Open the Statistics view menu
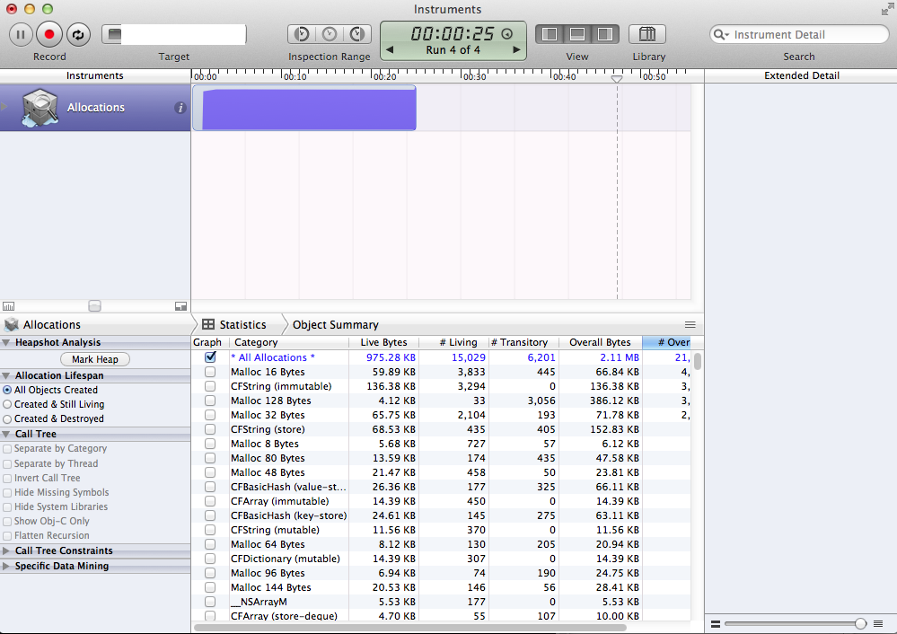 (x=234, y=325)
